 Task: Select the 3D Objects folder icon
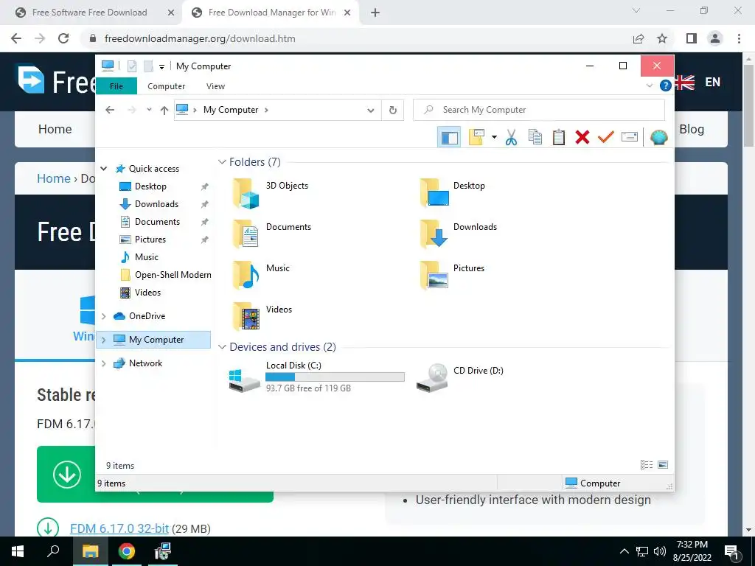pyautogui.click(x=246, y=194)
